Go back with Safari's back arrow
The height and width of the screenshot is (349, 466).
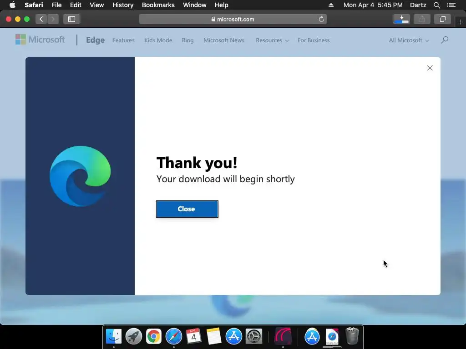click(x=41, y=19)
